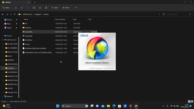Click the Share icon in toolbar
This screenshot has height=109, width=194.
(40, 8)
